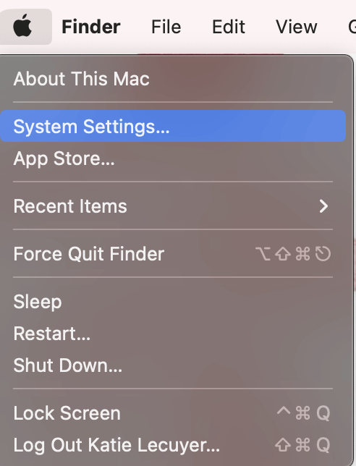This screenshot has height=466, width=356.
Task: Select Restart from the Apple menu
Action: pos(173,333)
